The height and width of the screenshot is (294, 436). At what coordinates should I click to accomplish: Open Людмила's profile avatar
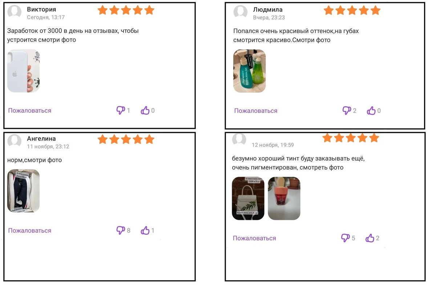[241, 12]
